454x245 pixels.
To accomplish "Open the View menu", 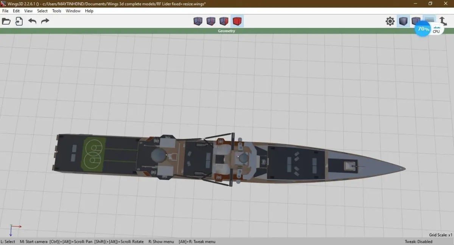I will click(28, 11).
